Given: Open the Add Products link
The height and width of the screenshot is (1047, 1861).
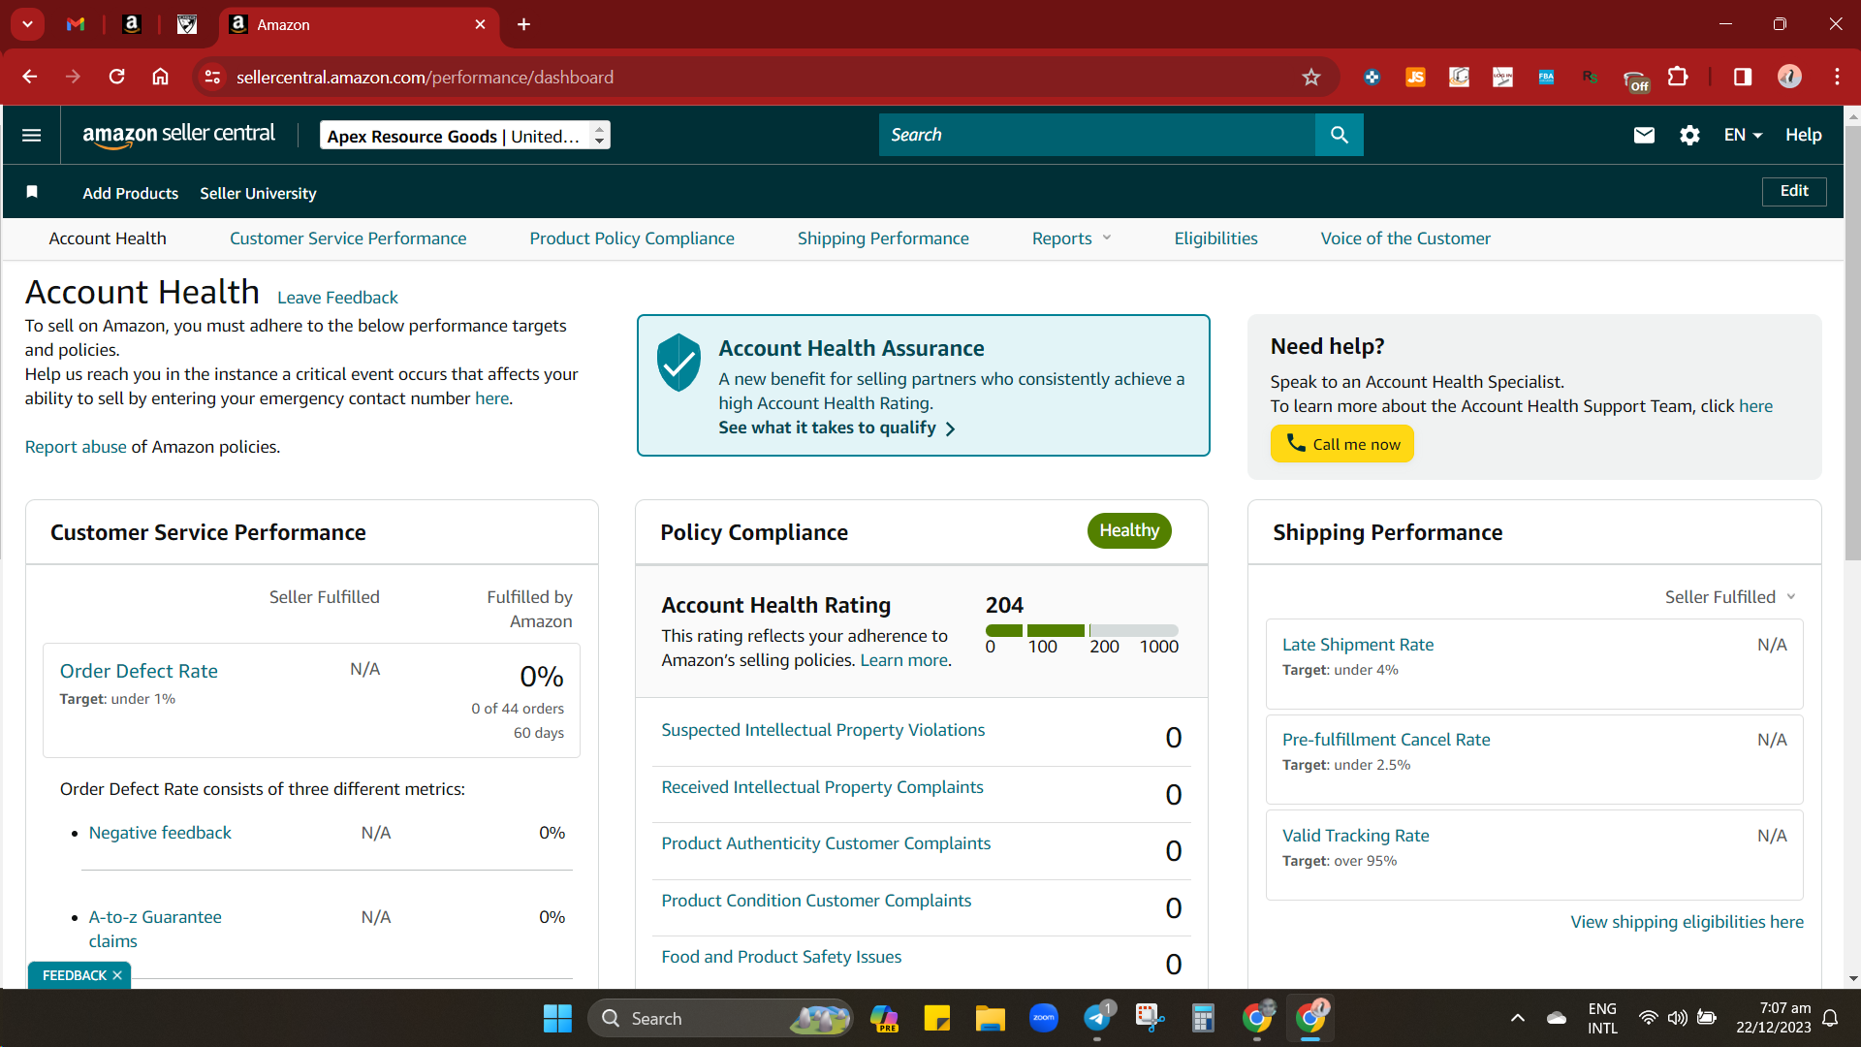Looking at the screenshot, I should (x=131, y=193).
